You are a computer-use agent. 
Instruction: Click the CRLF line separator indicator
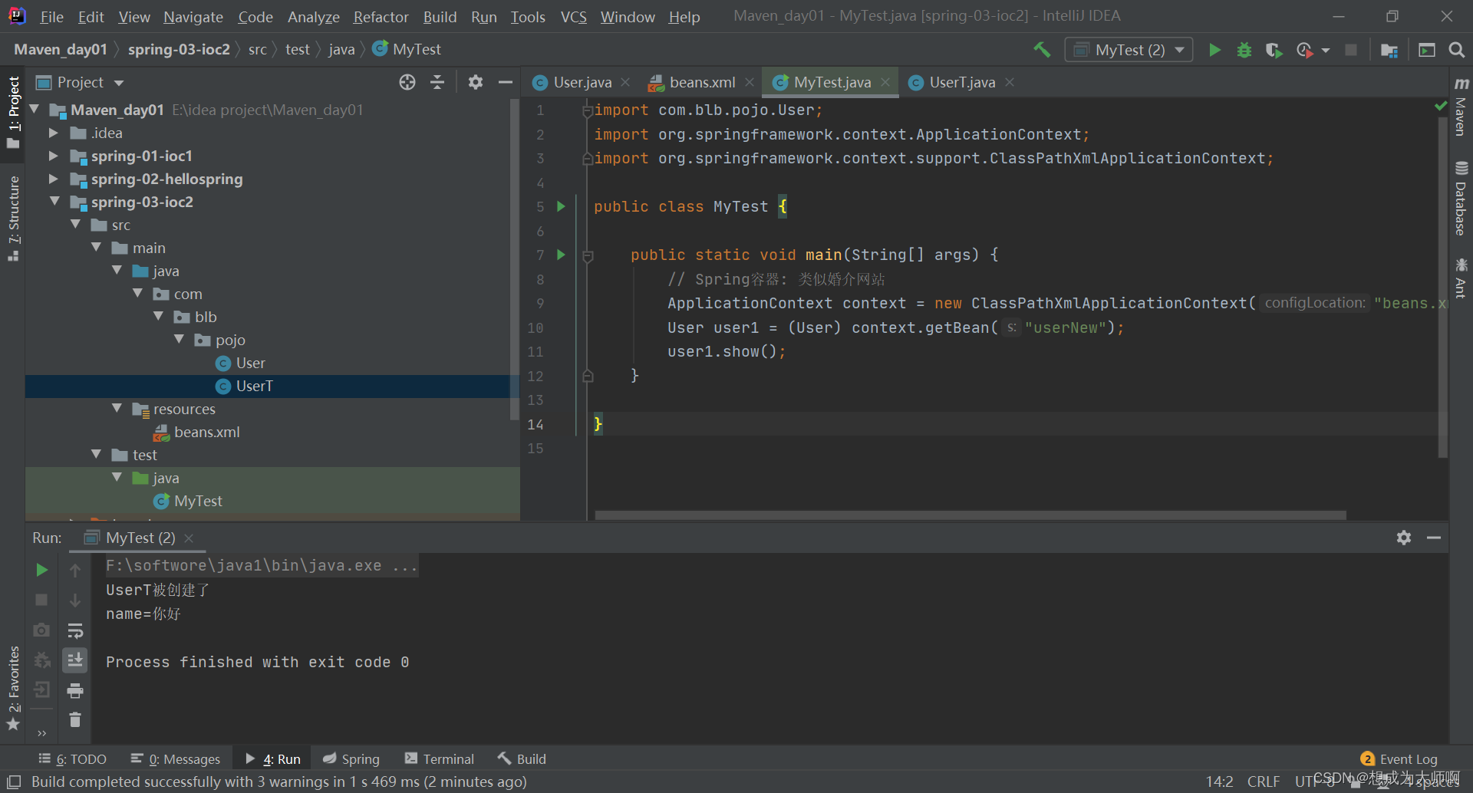coord(1264,781)
